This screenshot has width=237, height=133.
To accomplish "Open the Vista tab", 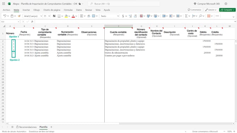I will [x=98, y=10].
